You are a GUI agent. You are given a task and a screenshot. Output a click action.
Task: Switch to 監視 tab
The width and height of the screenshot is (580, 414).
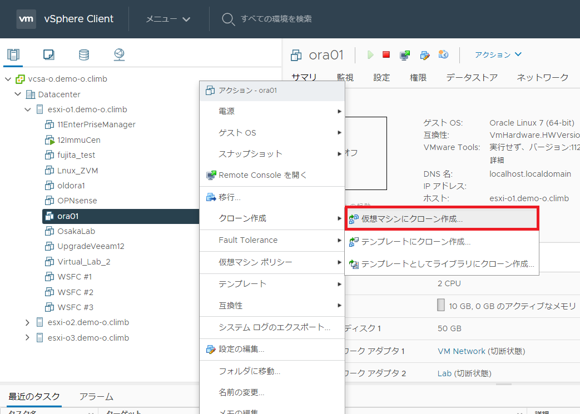345,78
